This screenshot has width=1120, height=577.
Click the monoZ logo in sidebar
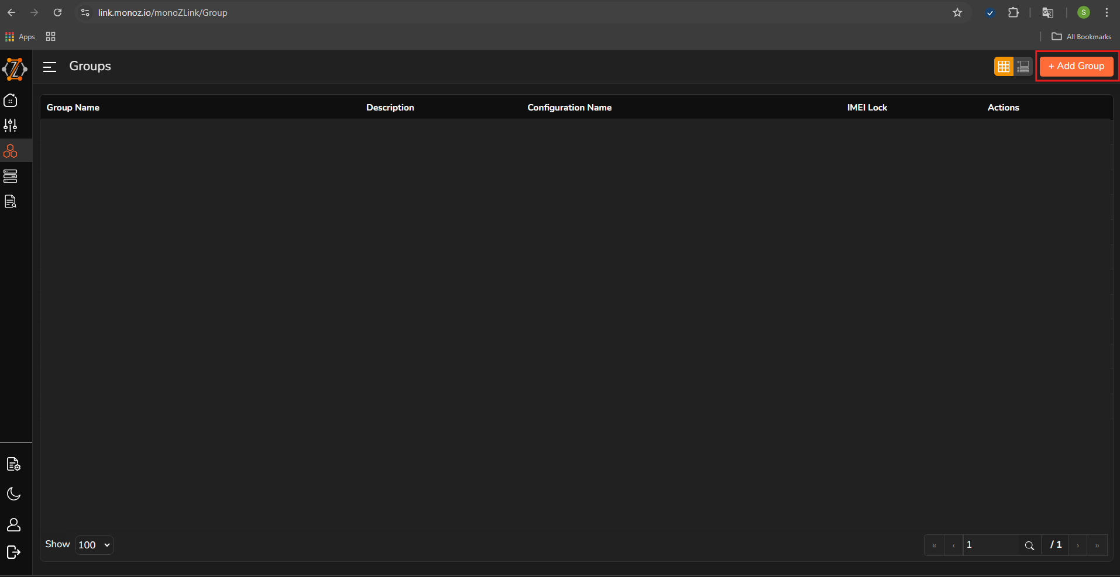click(x=15, y=69)
